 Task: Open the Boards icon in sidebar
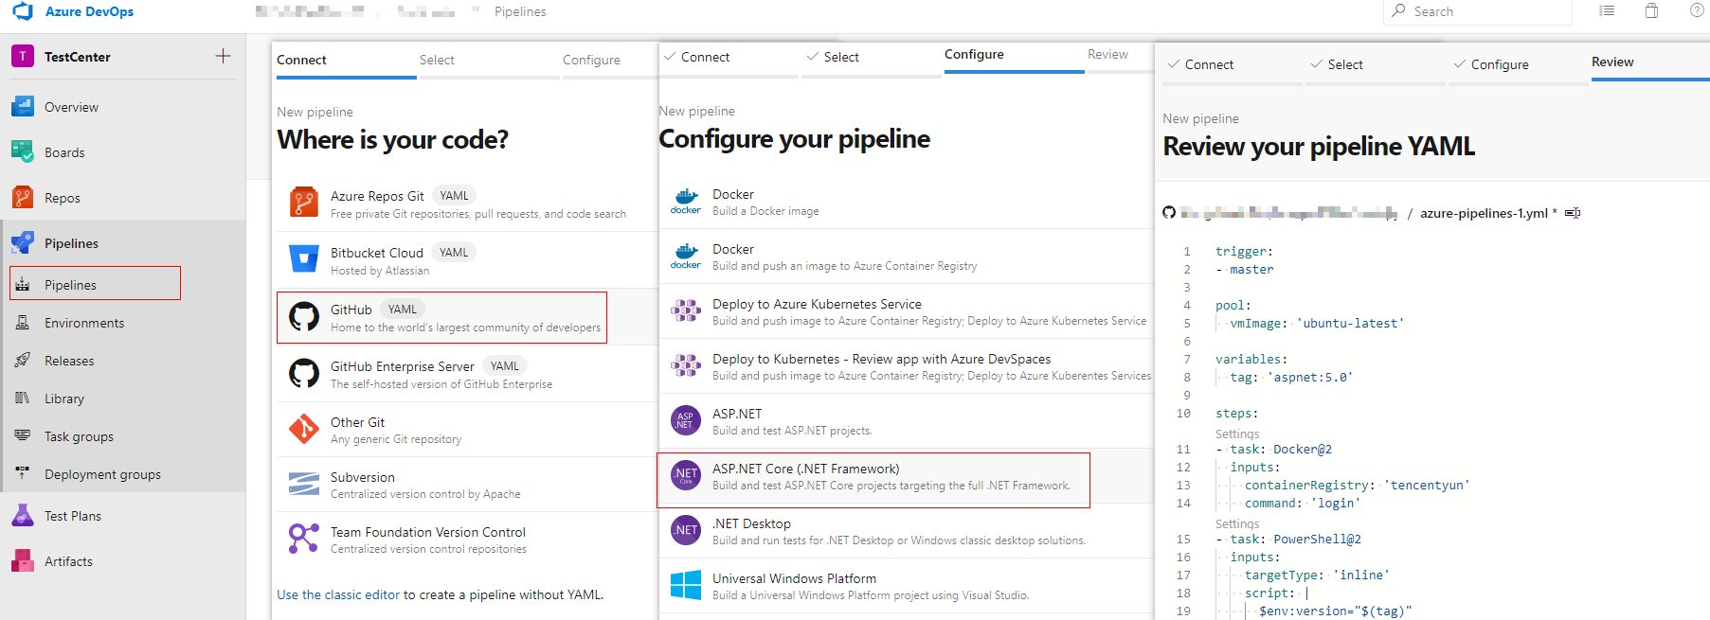[x=23, y=152]
